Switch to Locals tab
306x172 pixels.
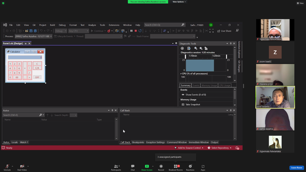(x=14, y=142)
